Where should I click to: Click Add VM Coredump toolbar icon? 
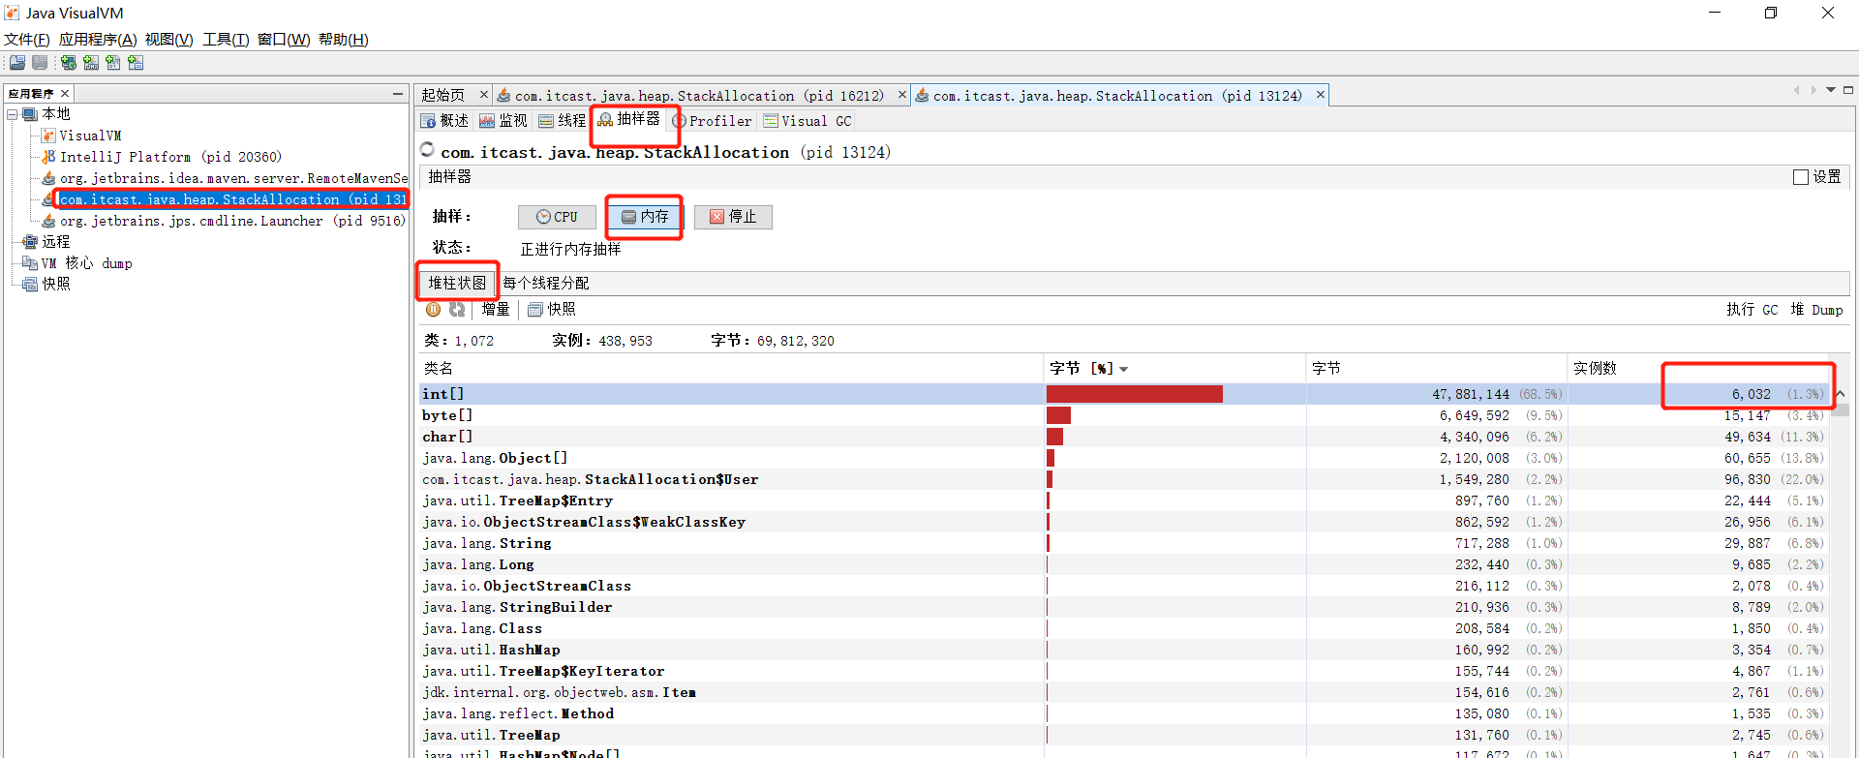click(113, 63)
